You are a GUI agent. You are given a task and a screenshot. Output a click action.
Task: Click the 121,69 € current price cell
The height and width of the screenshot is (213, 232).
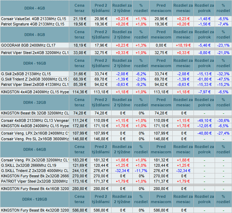click(79, 165)
